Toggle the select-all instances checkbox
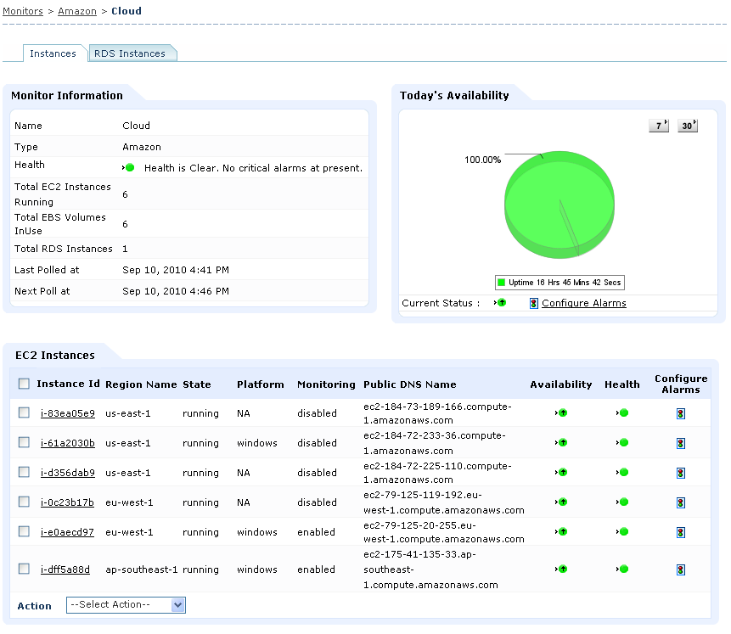731x634 pixels. (24, 384)
